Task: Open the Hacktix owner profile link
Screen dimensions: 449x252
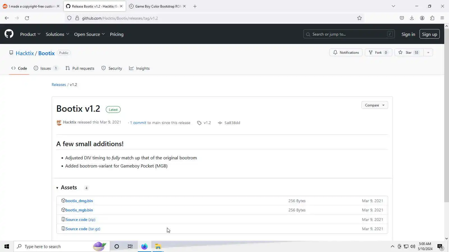Action: tap(25, 53)
